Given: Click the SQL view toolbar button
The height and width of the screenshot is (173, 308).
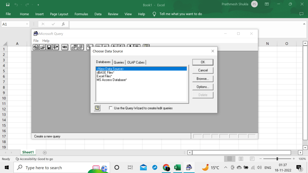Looking at the screenshot, I should pyautogui.click(x=65, y=47).
